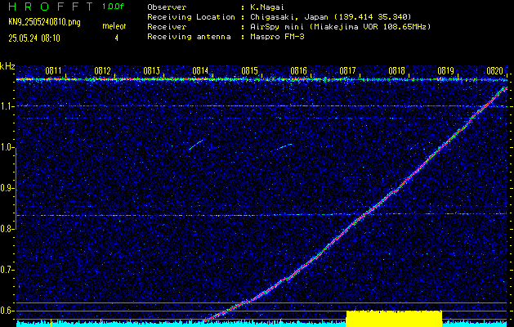
Task: Click the date stamp 25.05.24 08:10
Action: [x=34, y=38]
